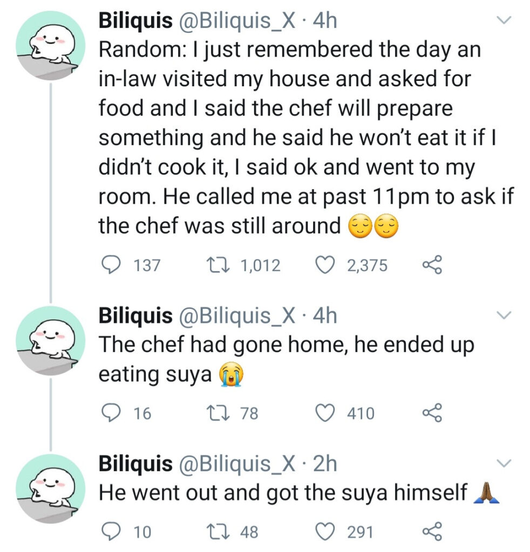Open @Biliquis_X handle on the 2h tweet
This screenshot has width=530, height=552.
pyautogui.click(x=238, y=464)
